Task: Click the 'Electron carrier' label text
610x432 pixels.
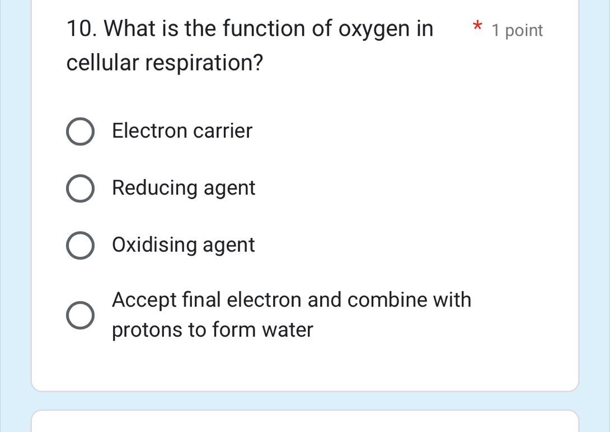Action: tap(182, 131)
